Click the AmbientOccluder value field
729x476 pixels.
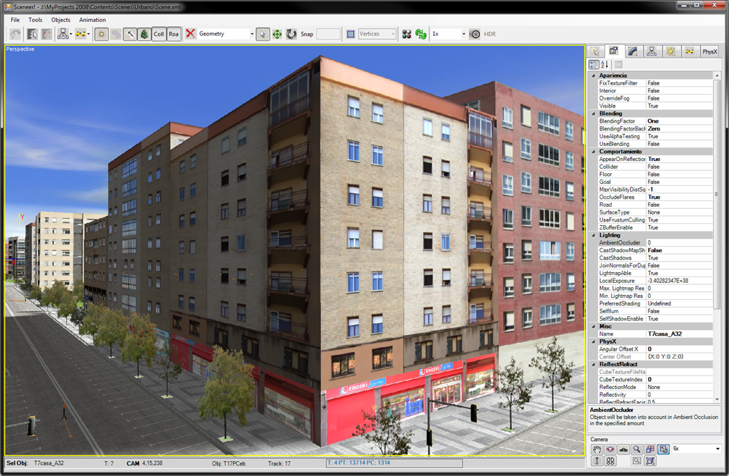click(x=680, y=242)
